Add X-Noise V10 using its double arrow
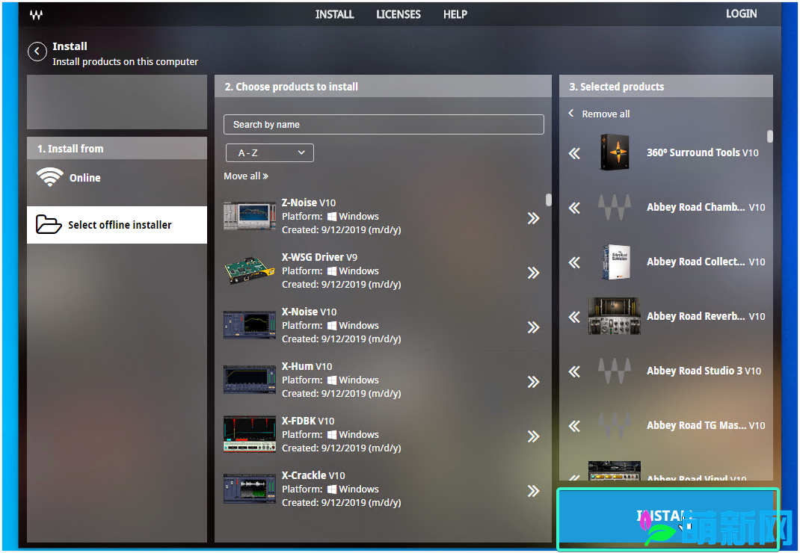This screenshot has height=553, width=800. click(533, 327)
